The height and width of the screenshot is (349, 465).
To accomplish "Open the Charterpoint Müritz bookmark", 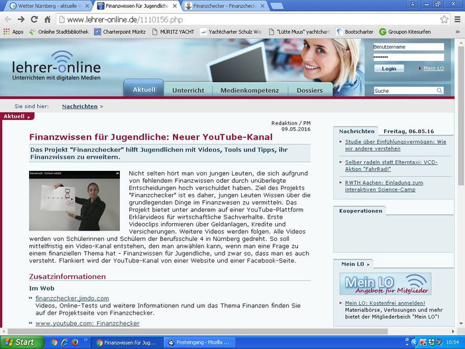I will 120,32.
